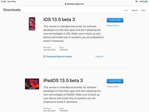
Task: Expand the View all dropdown
Action: tap(100, 57)
